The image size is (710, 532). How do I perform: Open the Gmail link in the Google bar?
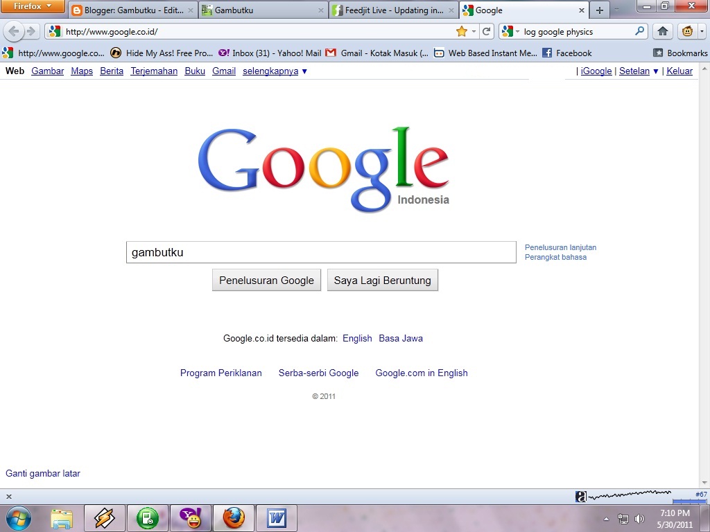coord(224,71)
